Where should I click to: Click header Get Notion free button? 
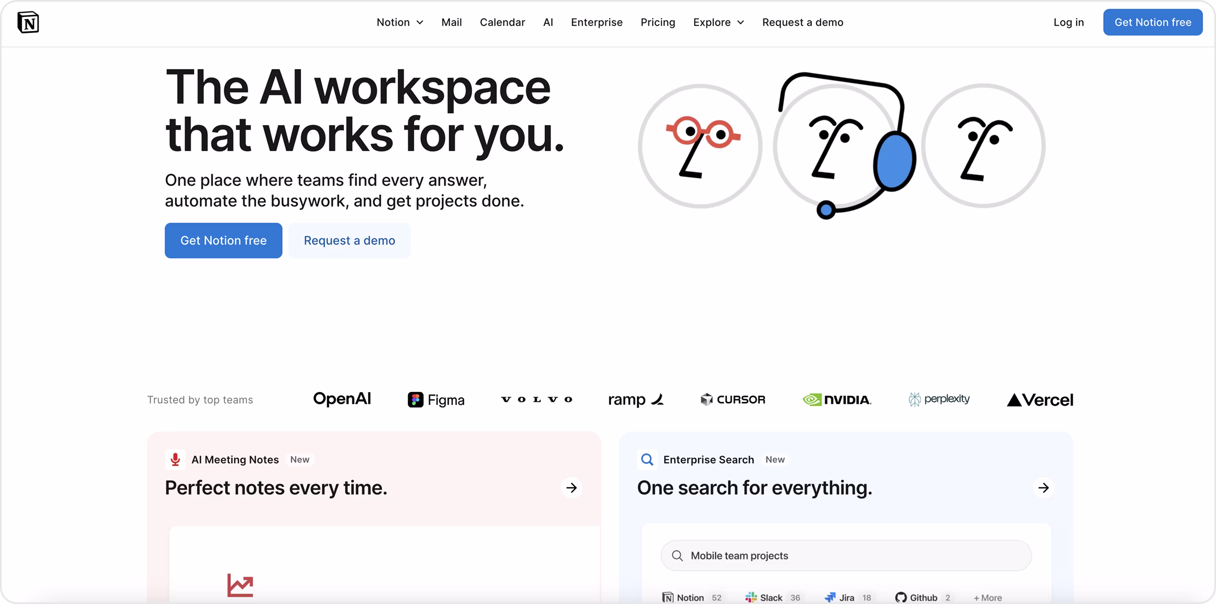(1152, 22)
